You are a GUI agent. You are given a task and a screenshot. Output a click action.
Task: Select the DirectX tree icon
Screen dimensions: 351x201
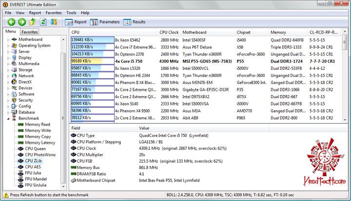coord(14,82)
